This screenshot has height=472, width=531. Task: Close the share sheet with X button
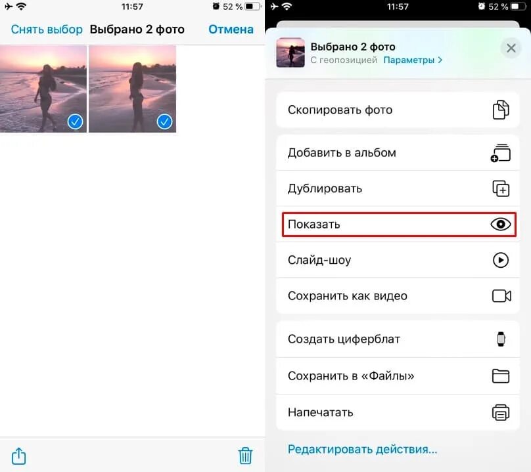[511, 48]
